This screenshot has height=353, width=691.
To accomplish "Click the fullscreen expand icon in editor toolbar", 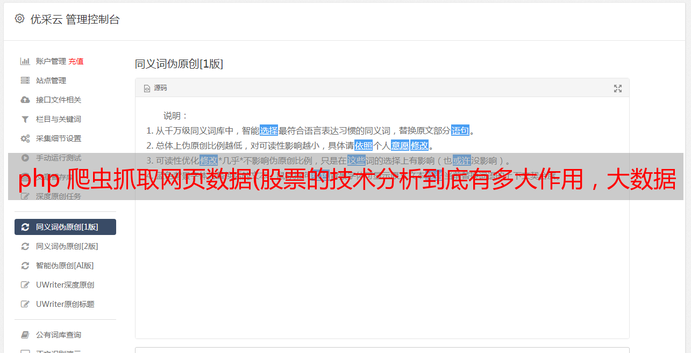I will point(618,89).
